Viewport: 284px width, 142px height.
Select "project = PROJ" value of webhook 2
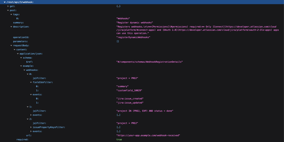click(127, 123)
